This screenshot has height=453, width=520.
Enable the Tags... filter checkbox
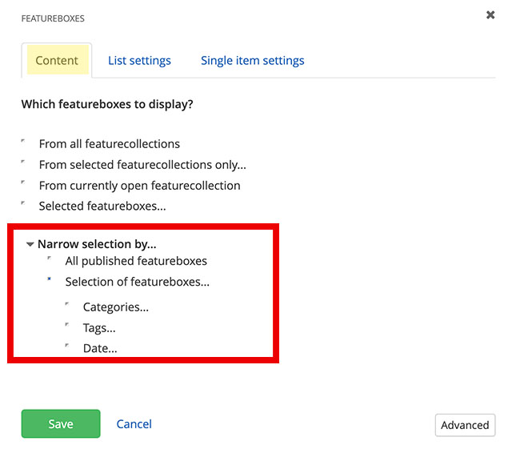[x=68, y=326]
